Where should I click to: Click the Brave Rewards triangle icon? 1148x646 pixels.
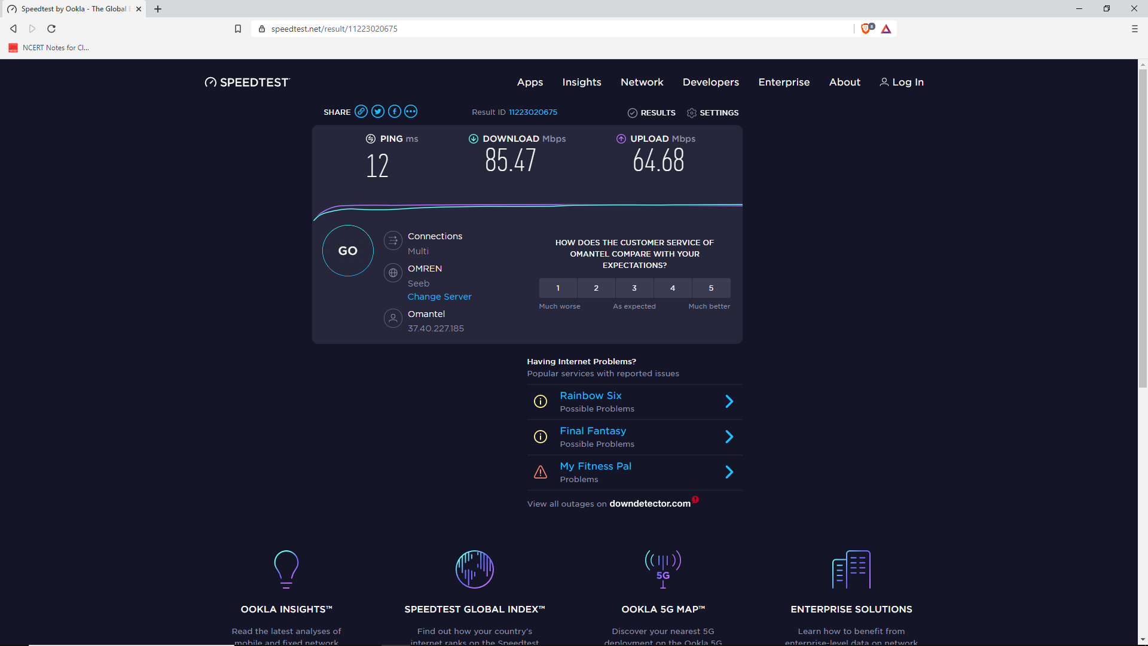886,29
